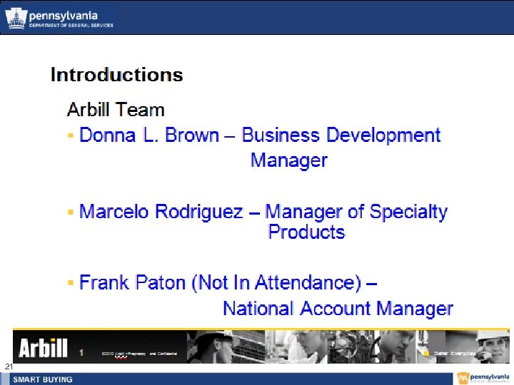
Task: Click the yellow bullet beside Marcelo Rodriguez
Action: click(x=71, y=212)
